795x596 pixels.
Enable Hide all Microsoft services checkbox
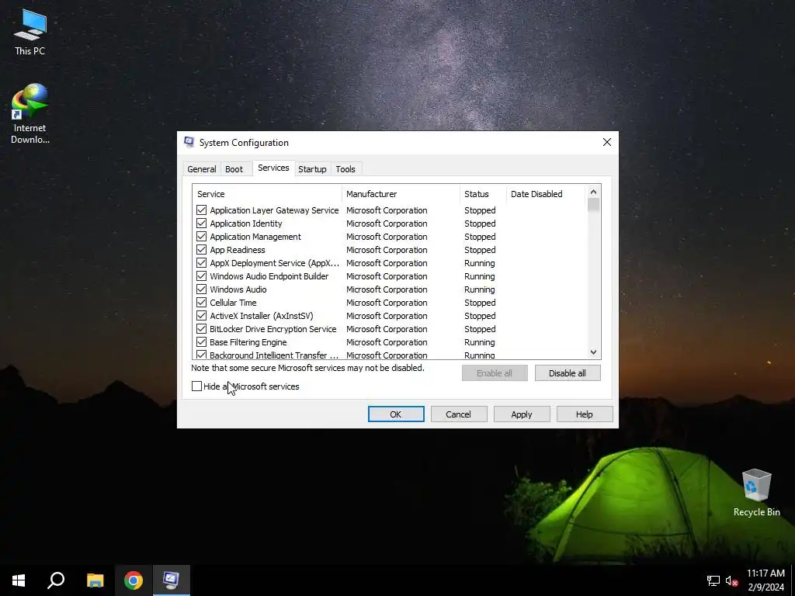click(196, 386)
